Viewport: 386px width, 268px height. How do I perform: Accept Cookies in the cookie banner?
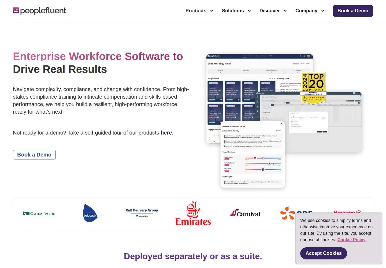pos(324,253)
